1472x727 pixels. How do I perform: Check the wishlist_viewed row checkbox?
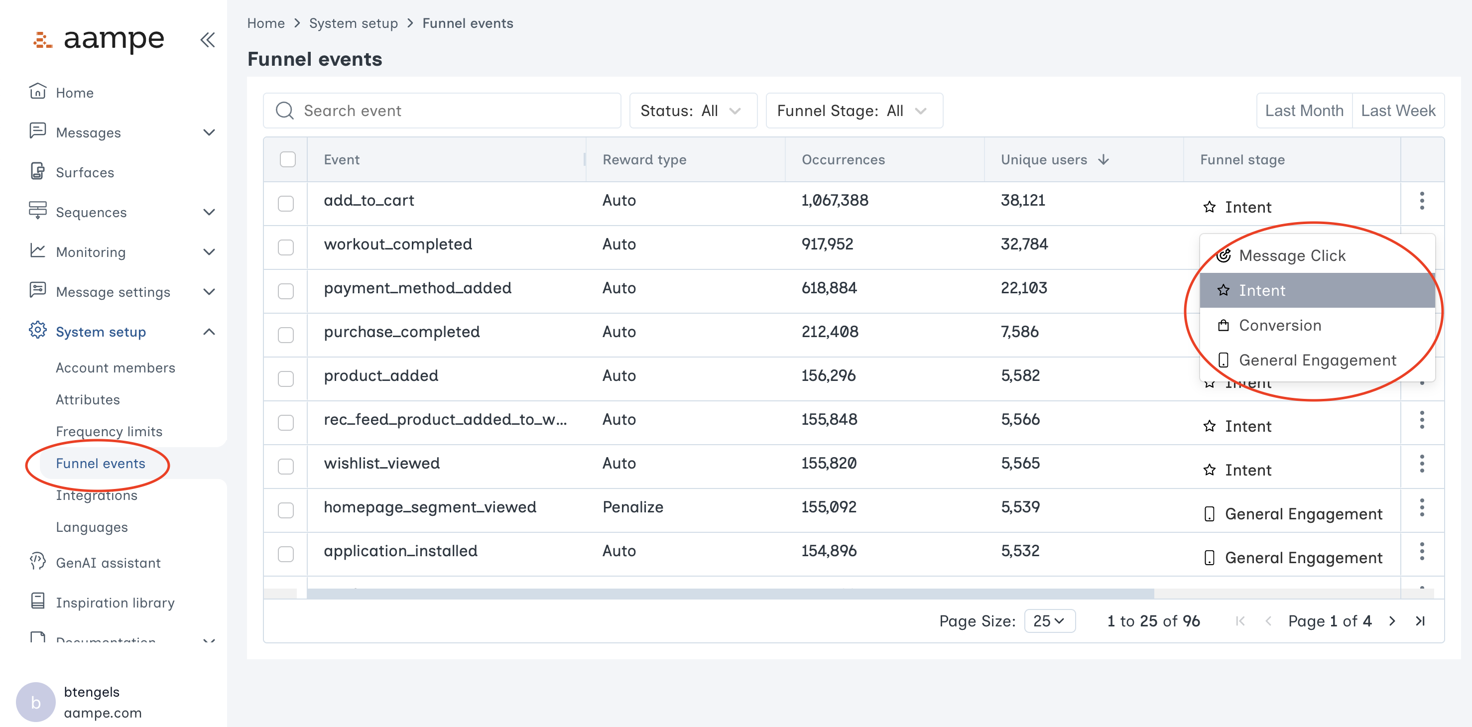coord(286,467)
